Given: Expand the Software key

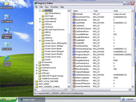Looking at the screenshot, I should 37,73.
